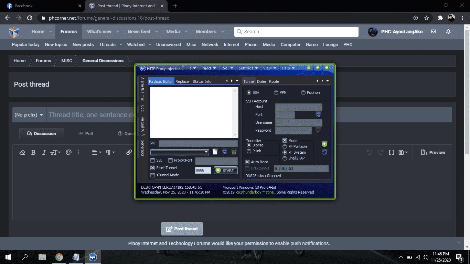Click the undo icon in the editor toolbar
Viewport: 470px width, 264px height.
pos(369,152)
